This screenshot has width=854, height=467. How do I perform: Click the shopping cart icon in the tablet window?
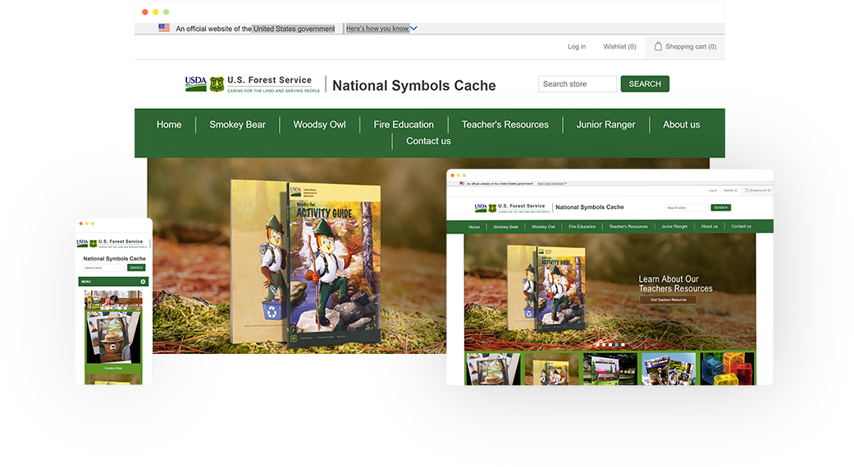point(747,190)
